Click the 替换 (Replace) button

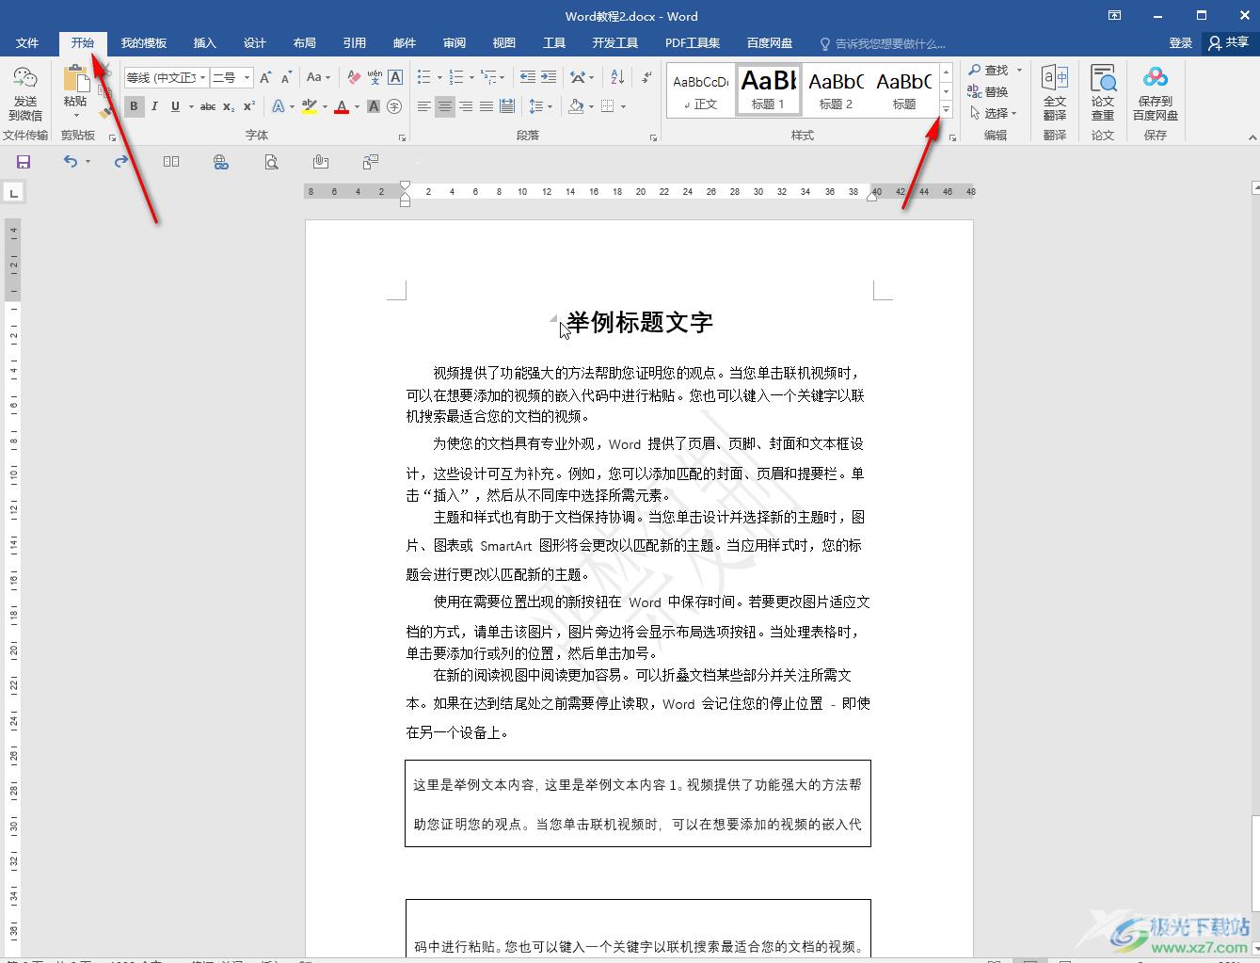click(x=989, y=91)
